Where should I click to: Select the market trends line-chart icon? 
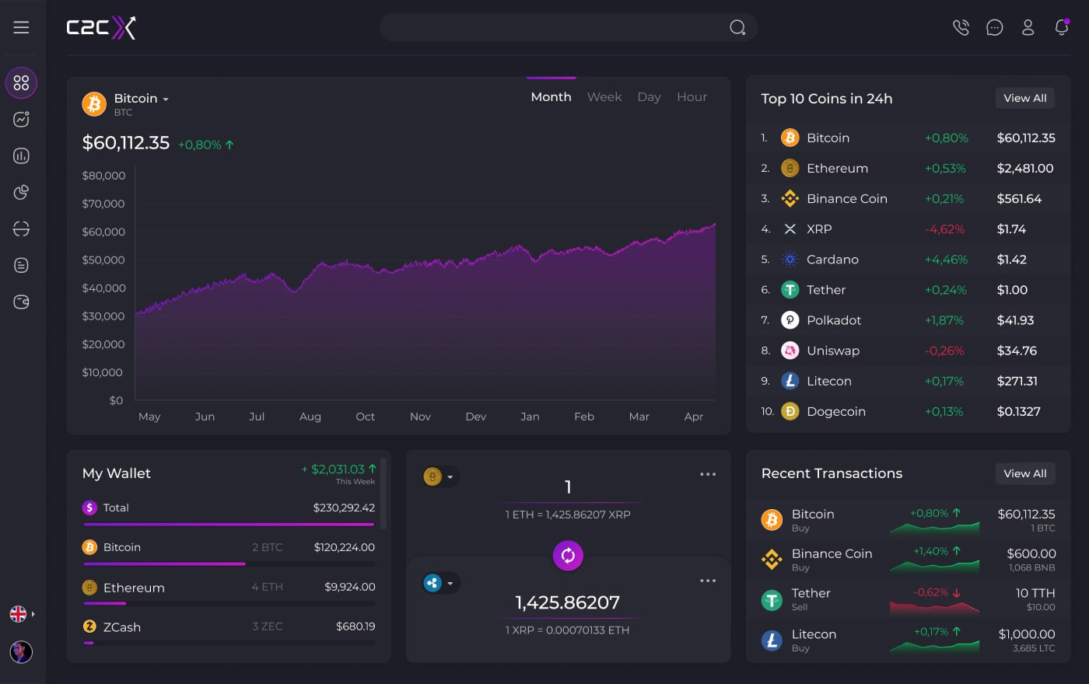21,119
